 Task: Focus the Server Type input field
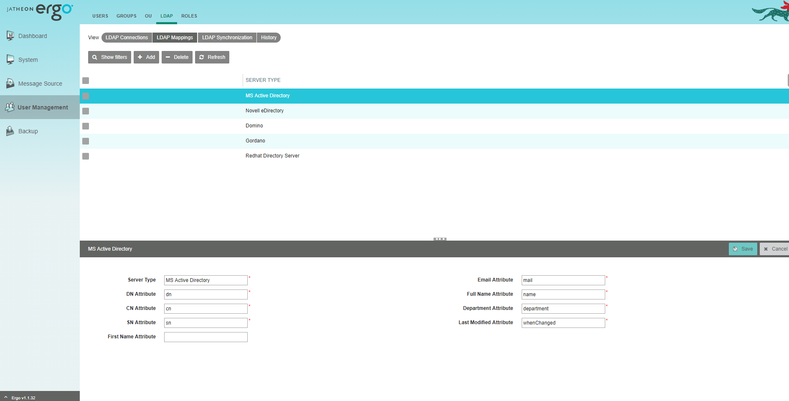[x=206, y=280]
